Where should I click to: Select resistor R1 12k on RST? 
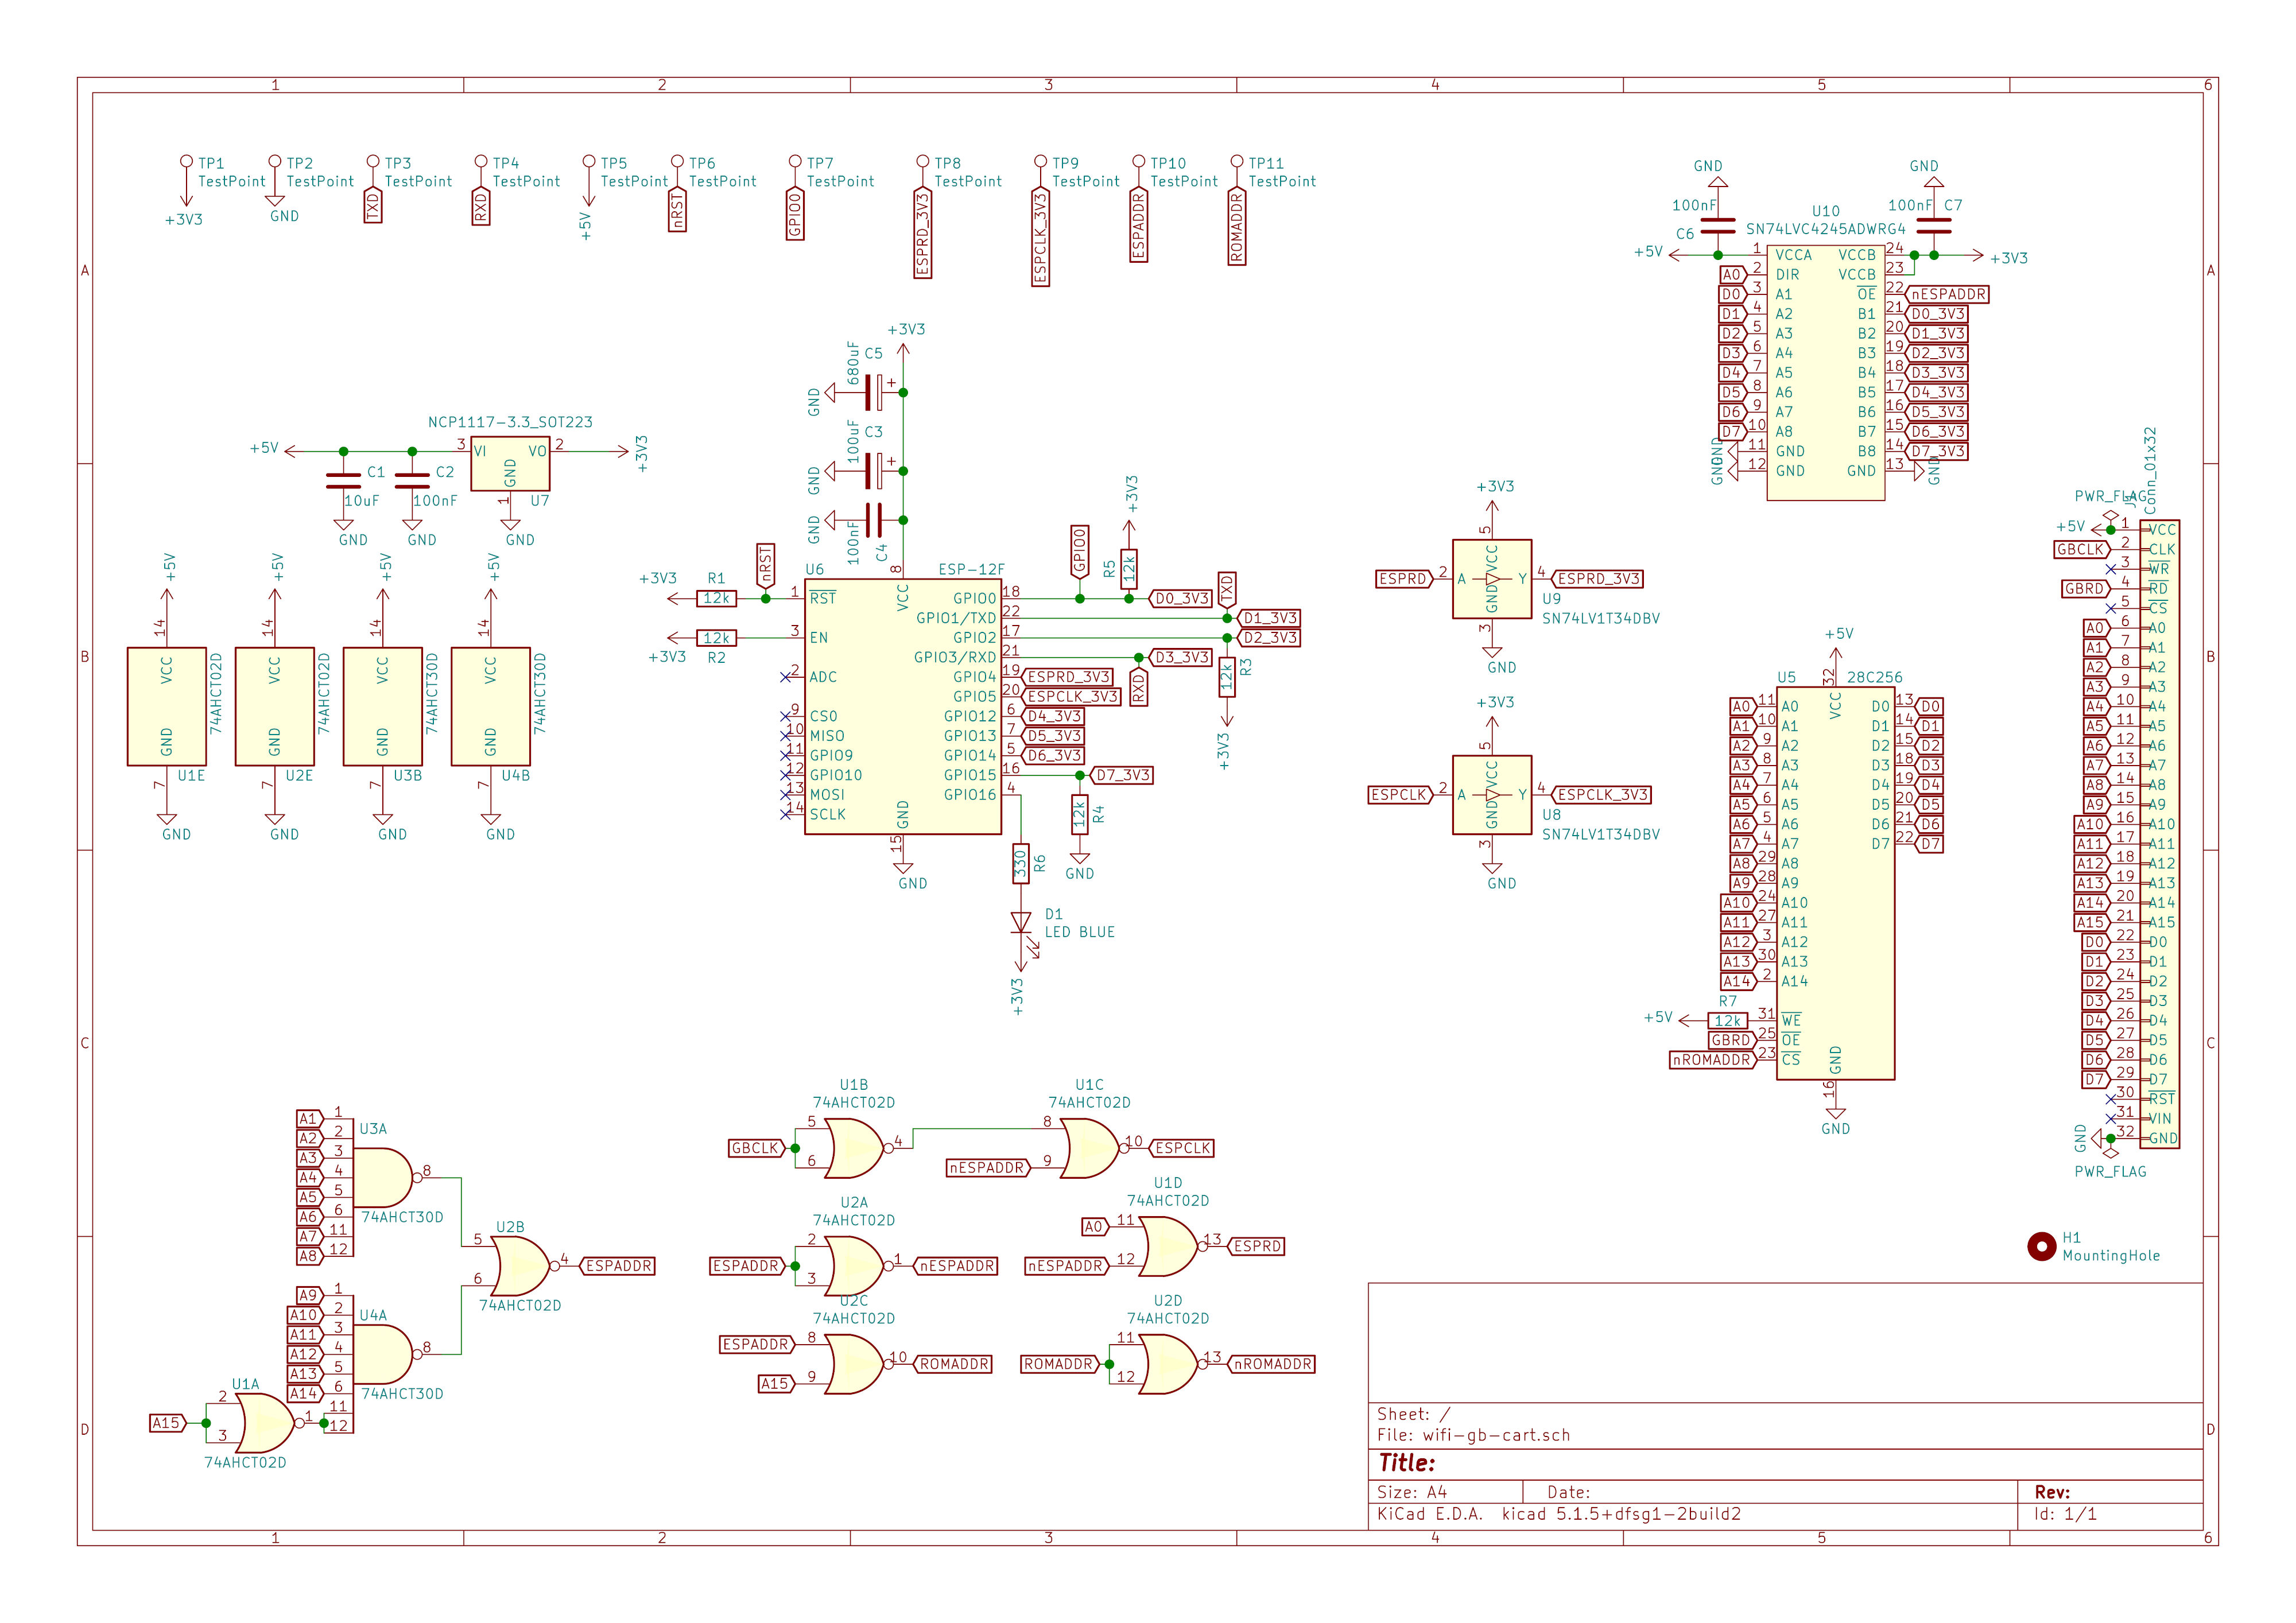(717, 598)
